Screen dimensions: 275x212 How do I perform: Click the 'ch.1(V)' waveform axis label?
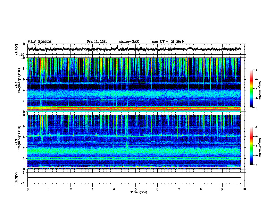17,49
